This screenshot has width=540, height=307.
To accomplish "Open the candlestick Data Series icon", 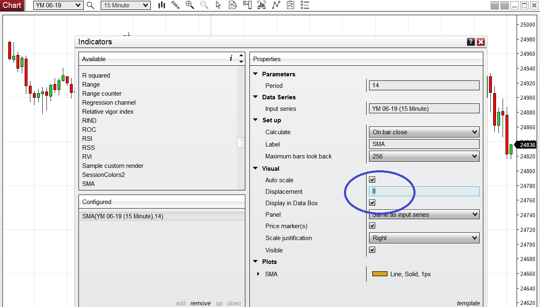I will 162,5.
